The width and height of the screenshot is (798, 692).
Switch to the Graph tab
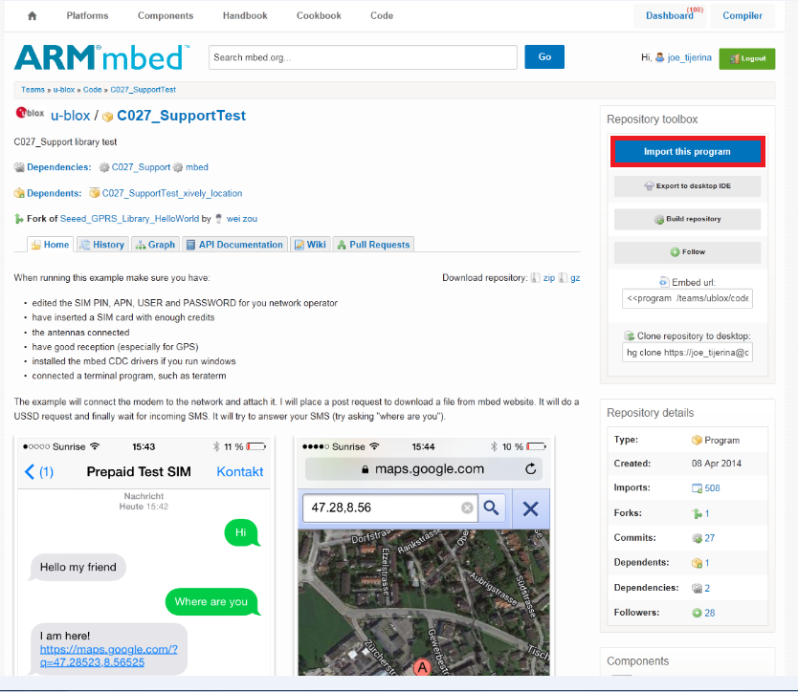[155, 245]
